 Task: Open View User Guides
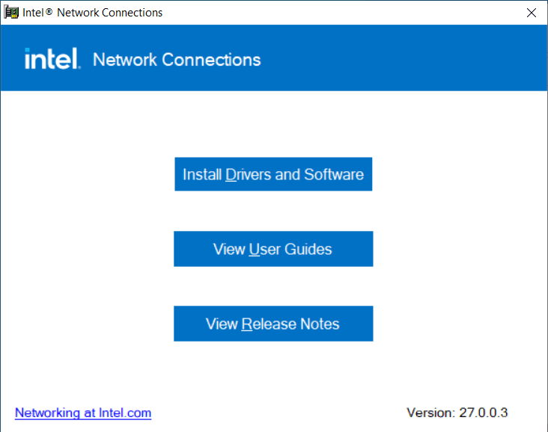[x=273, y=249]
